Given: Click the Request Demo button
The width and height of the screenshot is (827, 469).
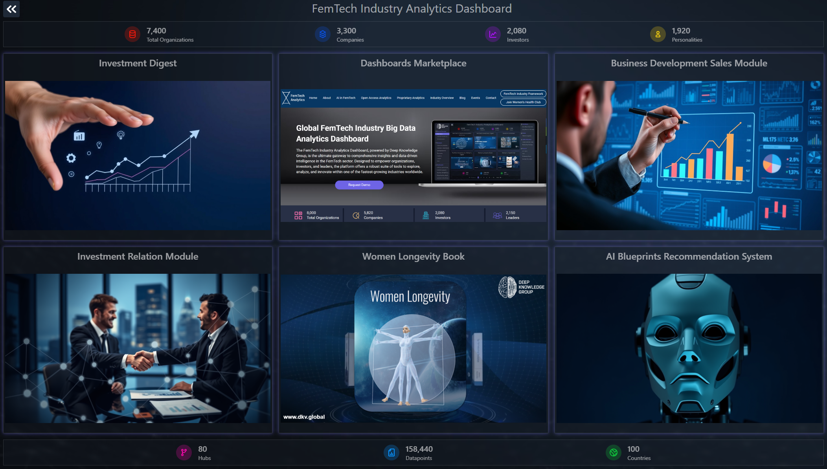Looking at the screenshot, I should tap(359, 185).
